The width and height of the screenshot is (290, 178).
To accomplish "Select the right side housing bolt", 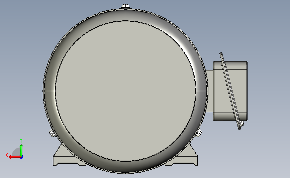I will [x=199, y=133].
